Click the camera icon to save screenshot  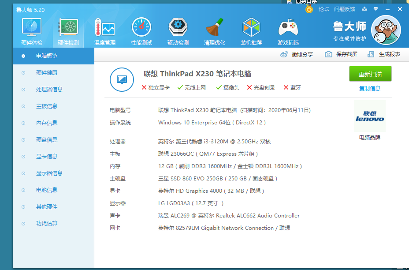click(328, 54)
